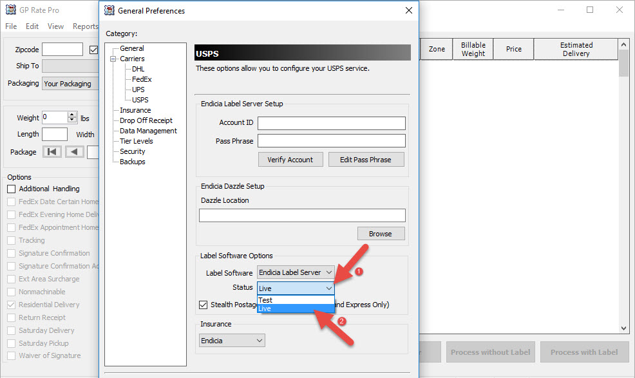Open the Reports menu

[86, 26]
